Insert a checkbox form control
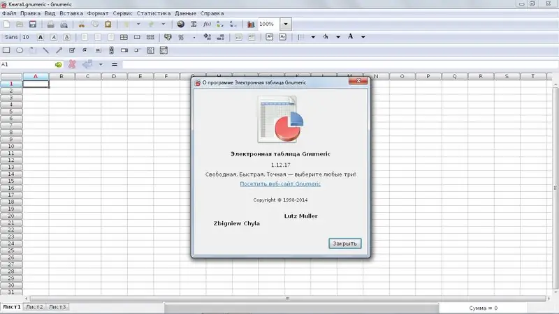Screen dimensions: 559x314 (x=72, y=50)
